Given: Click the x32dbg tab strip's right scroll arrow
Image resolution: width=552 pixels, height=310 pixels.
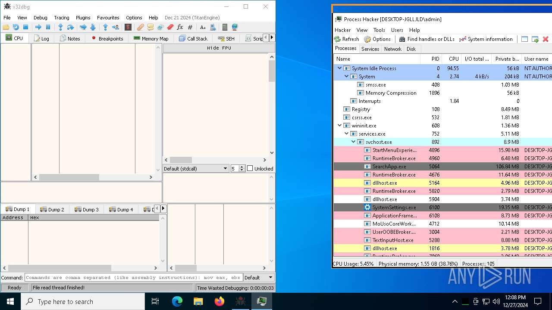Looking at the screenshot, I should [272, 38].
